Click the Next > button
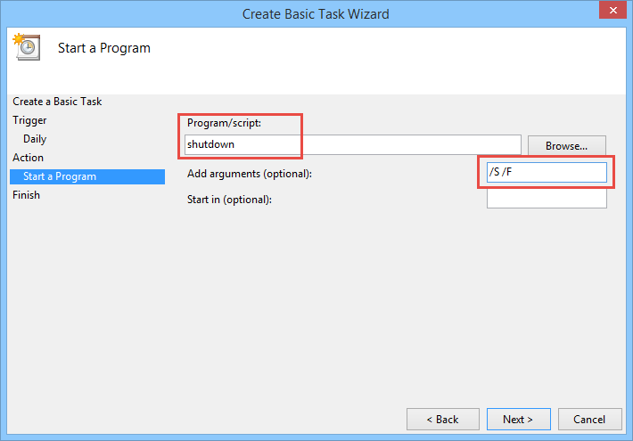This screenshot has height=441, width=633. (518, 420)
